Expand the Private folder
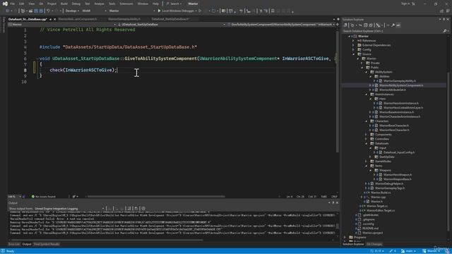Screen dimensions: 452x254 click(x=362, y=63)
